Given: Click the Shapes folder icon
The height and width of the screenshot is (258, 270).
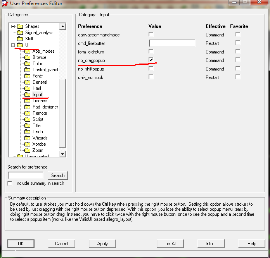Looking at the screenshot, I should (20, 26).
